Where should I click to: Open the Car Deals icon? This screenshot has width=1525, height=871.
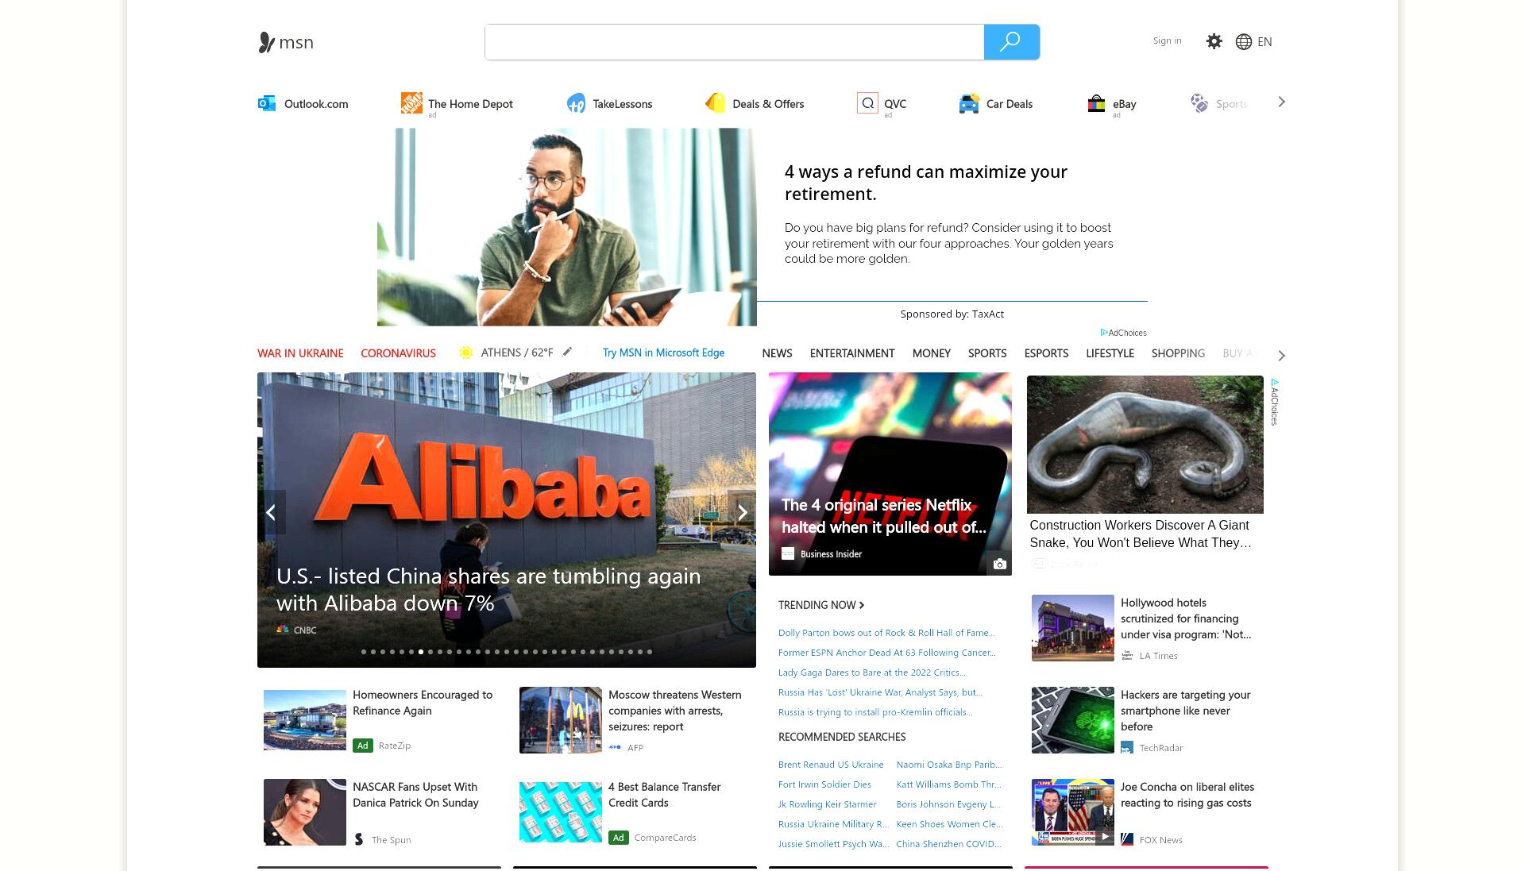969,103
